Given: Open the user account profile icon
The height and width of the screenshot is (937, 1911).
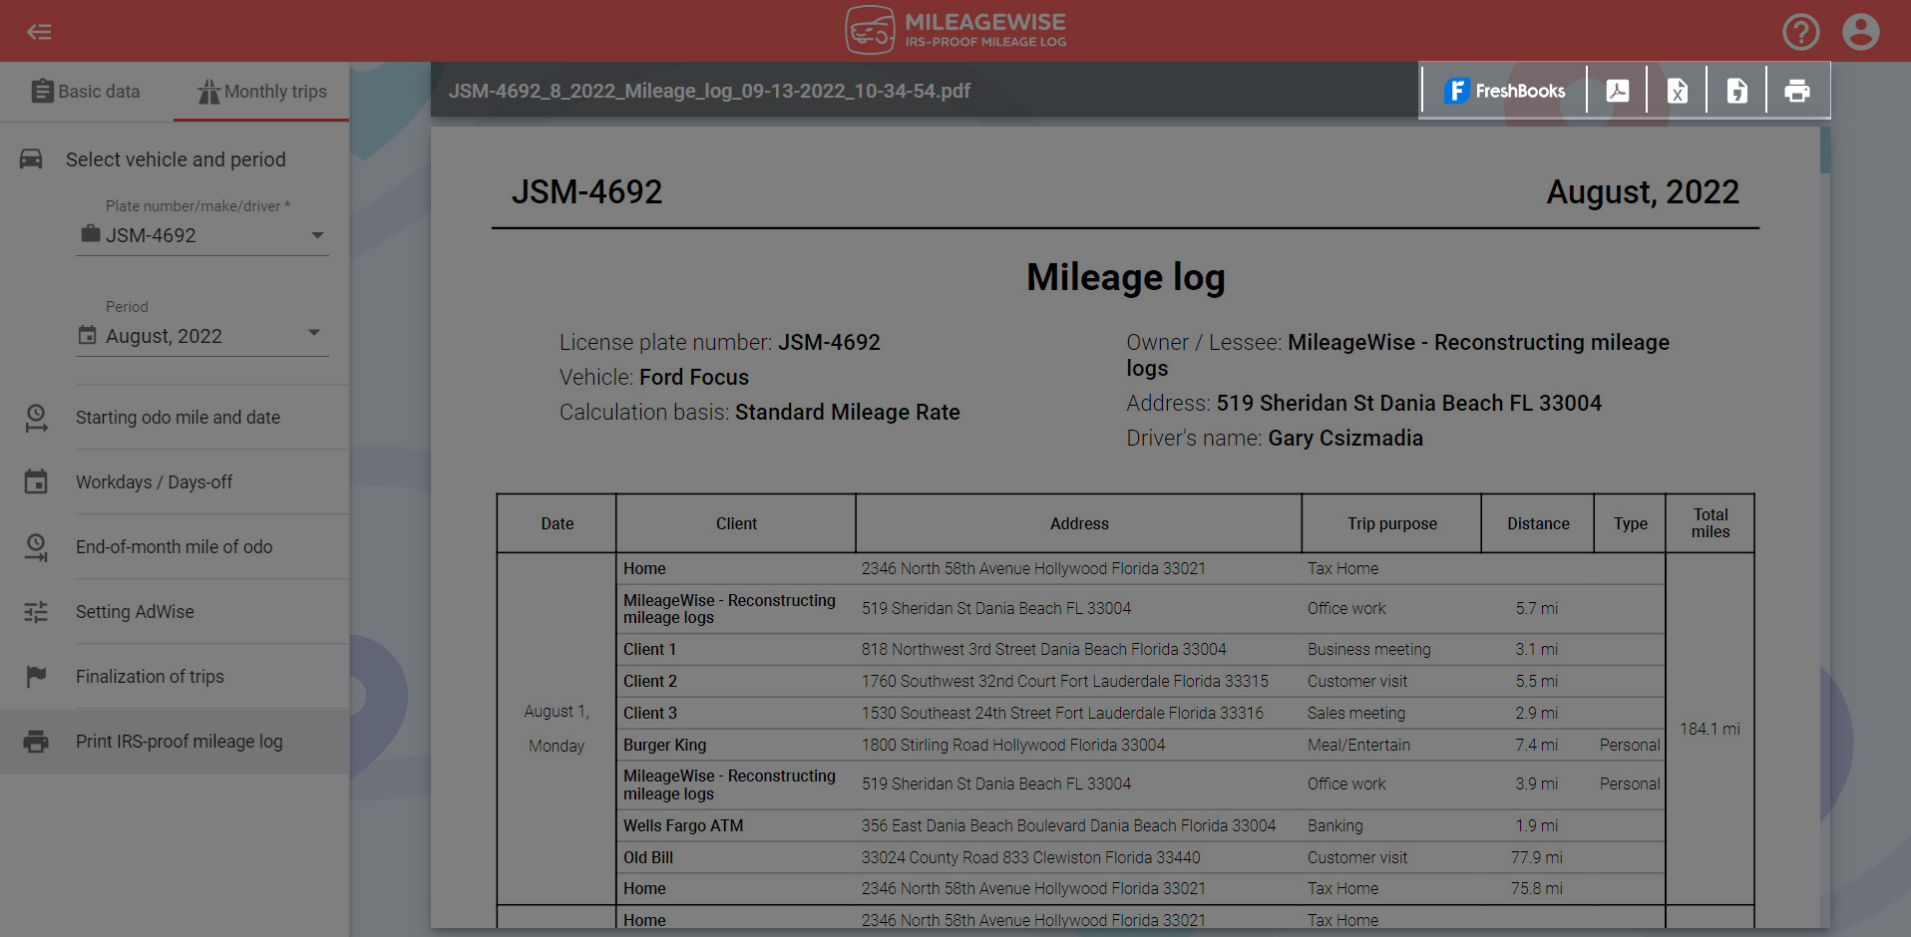Looking at the screenshot, I should (1860, 32).
